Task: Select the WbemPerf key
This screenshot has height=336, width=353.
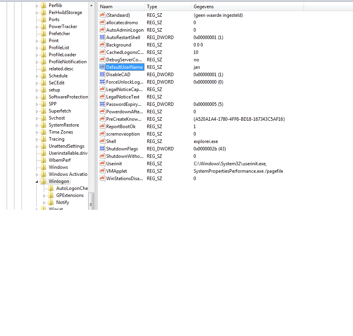Action: (60, 160)
